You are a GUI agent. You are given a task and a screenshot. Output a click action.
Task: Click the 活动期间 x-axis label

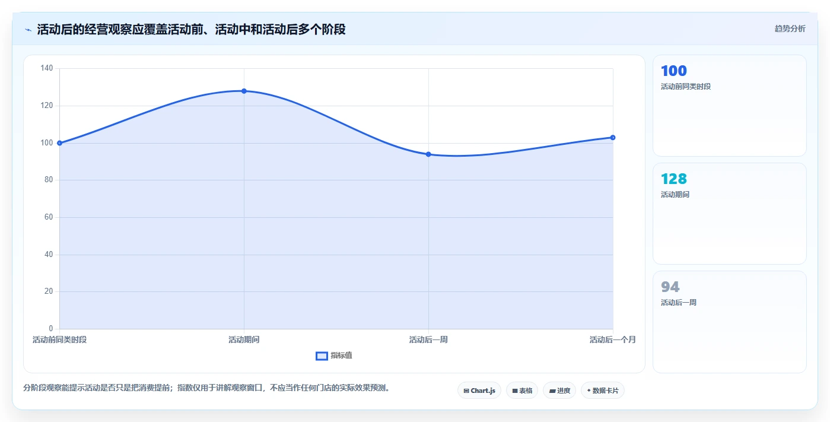244,339
